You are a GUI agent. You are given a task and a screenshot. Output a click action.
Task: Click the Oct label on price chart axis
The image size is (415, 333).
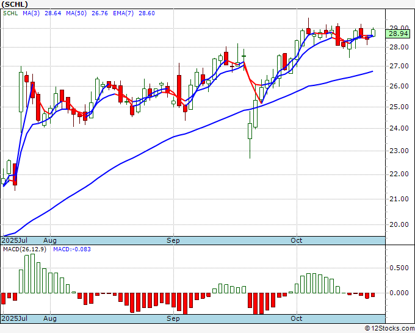click(x=297, y=240)
